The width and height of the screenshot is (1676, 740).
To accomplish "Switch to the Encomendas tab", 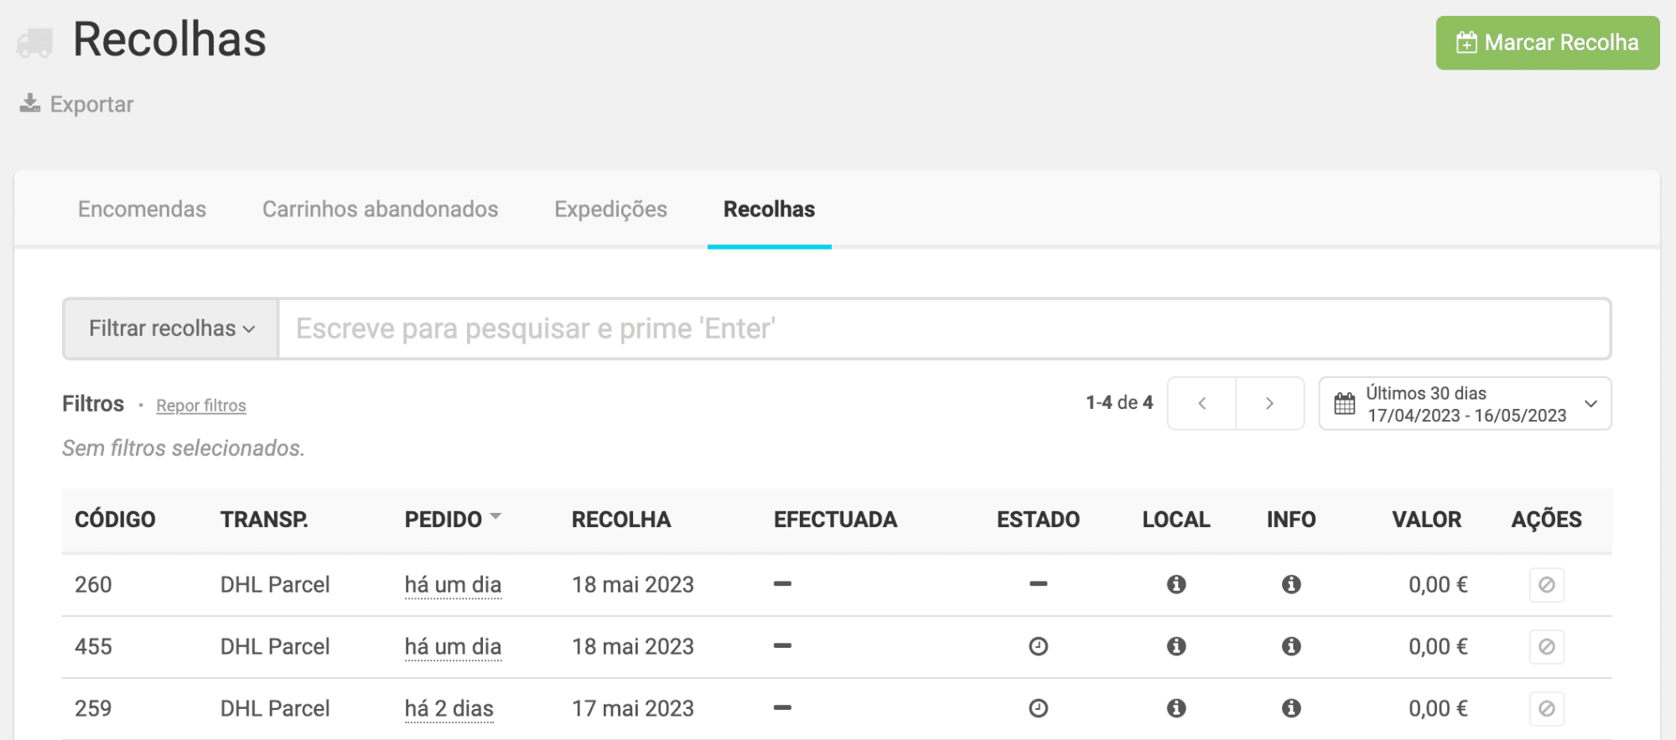I will tap(142, 210).
